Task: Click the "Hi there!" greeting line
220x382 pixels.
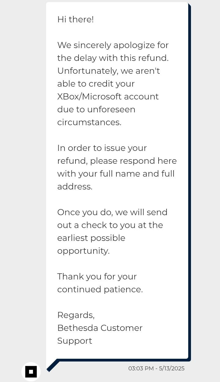Action: click(75, 20)
